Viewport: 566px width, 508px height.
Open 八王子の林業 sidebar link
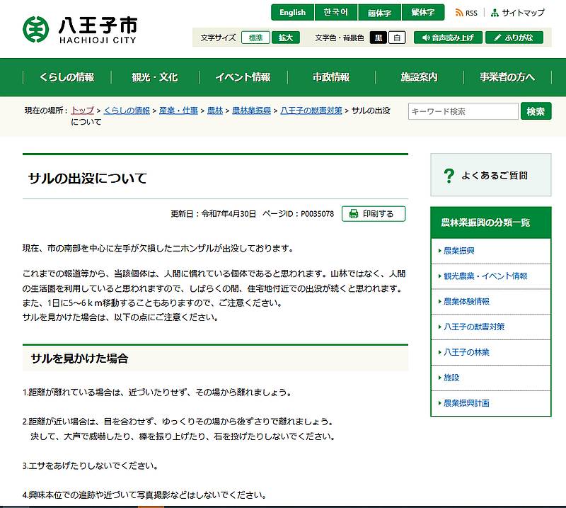466,352
